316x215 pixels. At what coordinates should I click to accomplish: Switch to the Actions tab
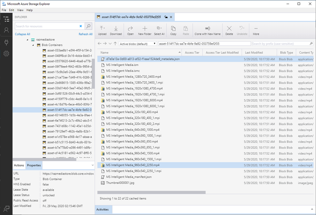[x=19, y=165]
